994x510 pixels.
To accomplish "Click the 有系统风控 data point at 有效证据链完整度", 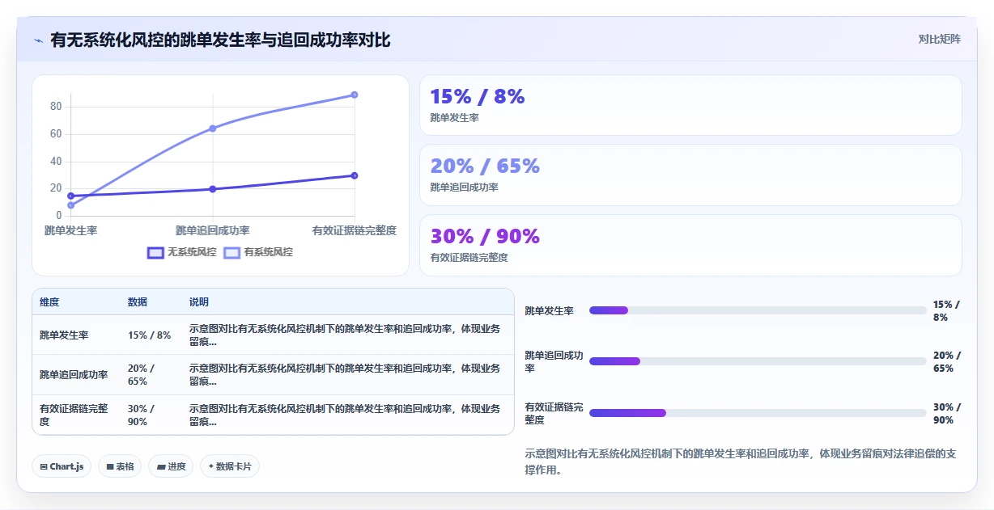I will coord(355,95).
